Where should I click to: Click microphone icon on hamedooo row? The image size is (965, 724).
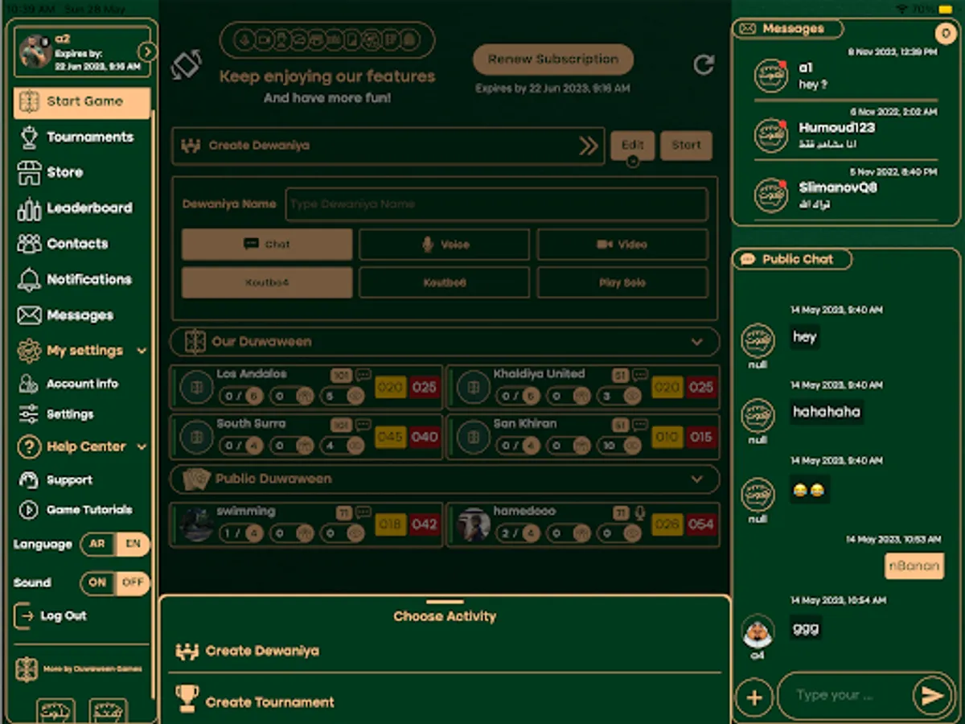click(x=640, y=512)
